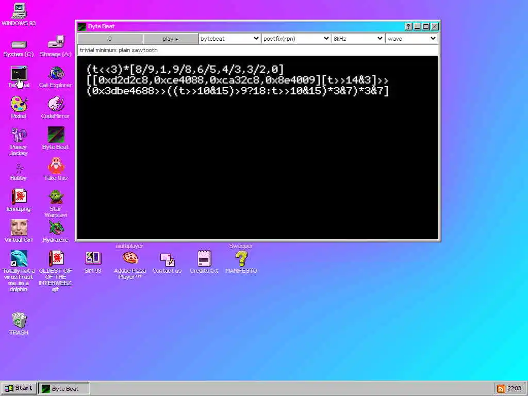Open the Start menu
The height and width of the screenshot is (396, 528).
pos(19,388)
